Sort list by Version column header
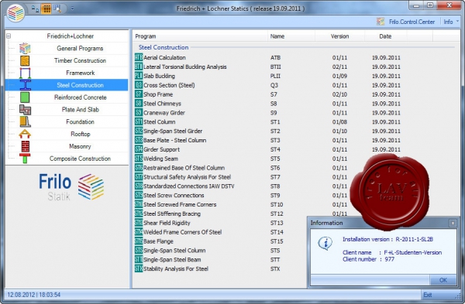 (339, 36)
